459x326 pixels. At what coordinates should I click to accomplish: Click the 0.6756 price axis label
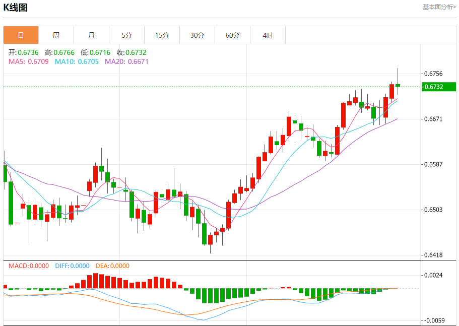click(x=433, y=74)
